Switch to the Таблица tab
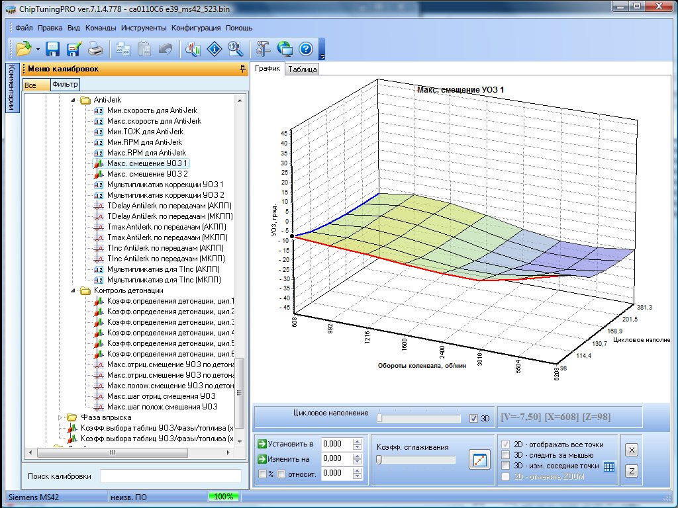This screenshot has height=508, width=678. point(303,69)
